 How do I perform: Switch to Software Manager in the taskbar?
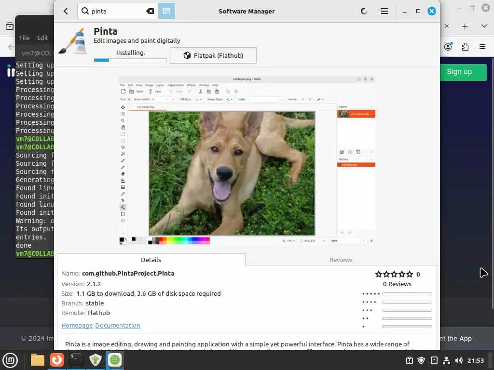coord(115,360)
